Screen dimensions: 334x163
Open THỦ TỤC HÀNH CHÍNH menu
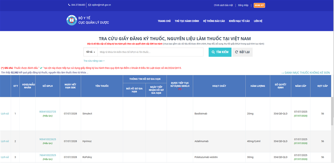[187, 21]
